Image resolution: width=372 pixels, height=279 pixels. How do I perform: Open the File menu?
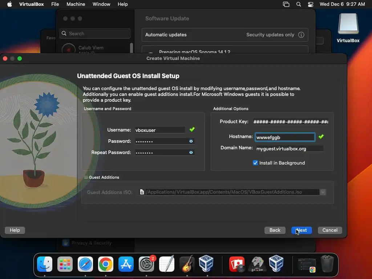tap(55, 4)
